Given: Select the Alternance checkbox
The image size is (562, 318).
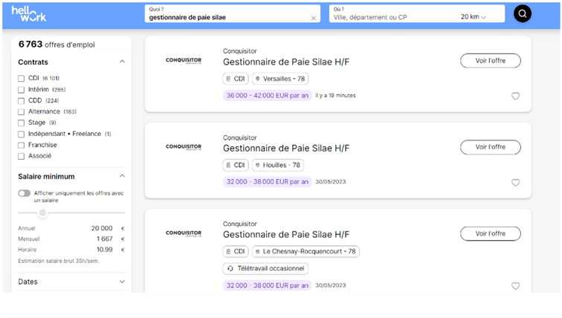Looking at the screenshot, I should (x=21, y=111).
